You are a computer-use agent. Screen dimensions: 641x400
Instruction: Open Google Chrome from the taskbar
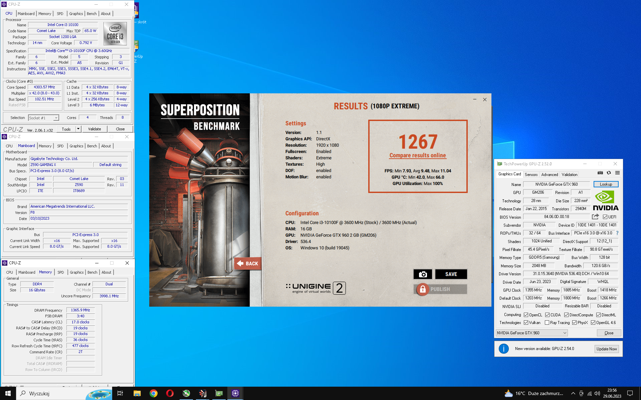point(154,393)
